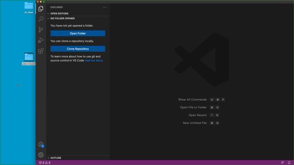
Task: Click the errors and warnings status indicator
Action: click(x=45, y=163)
